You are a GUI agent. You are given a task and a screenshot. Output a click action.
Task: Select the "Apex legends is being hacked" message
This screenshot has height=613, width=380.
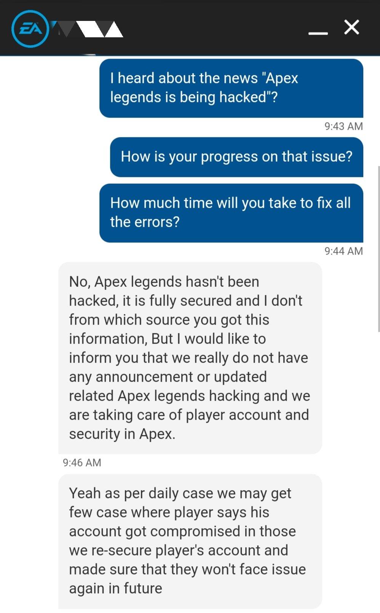[x=231, y=88]
